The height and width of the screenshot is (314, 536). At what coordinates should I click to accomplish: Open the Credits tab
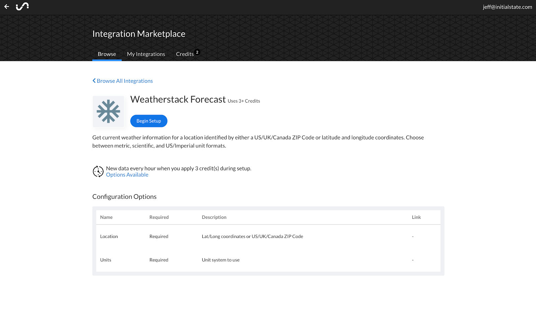[185, 54]
